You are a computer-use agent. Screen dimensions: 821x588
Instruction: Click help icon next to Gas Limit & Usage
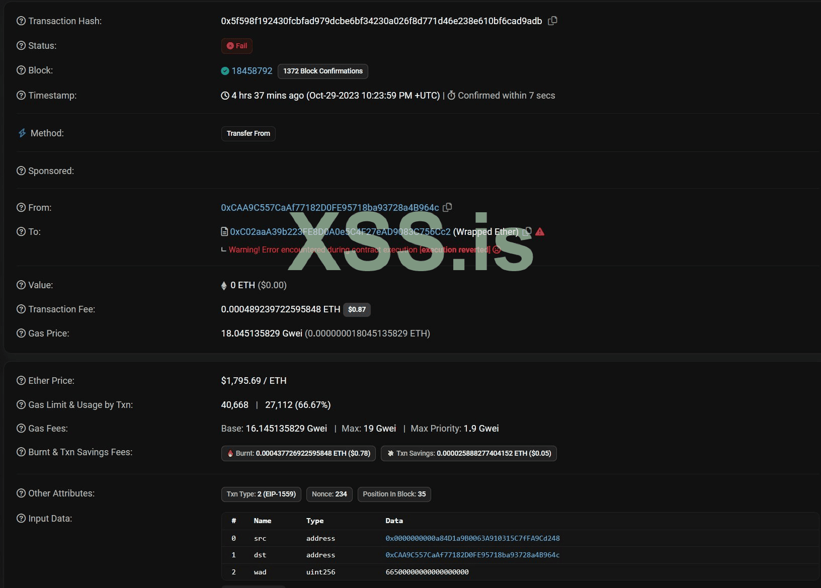tap(21, 405)
